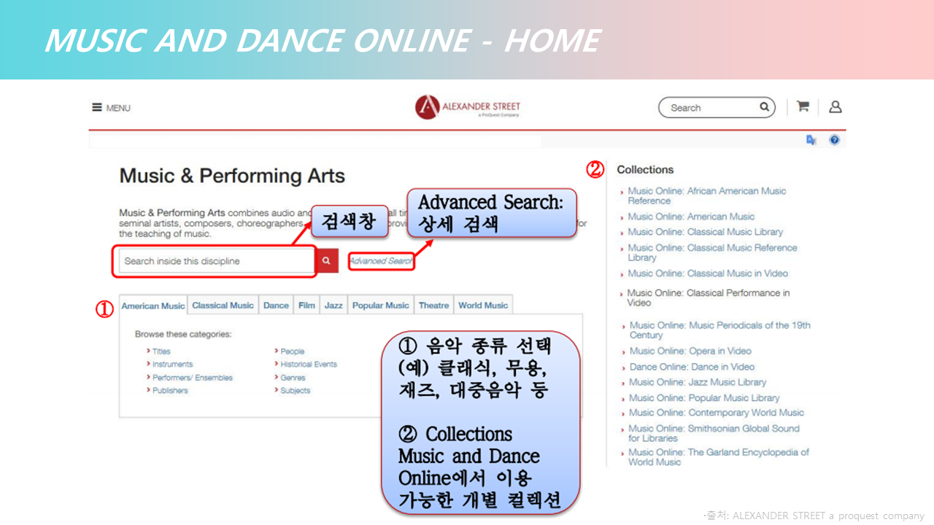This screenshot has height=525, width=934.
Task: Switch to the Theatre tab
Action: tap(433, 306)
